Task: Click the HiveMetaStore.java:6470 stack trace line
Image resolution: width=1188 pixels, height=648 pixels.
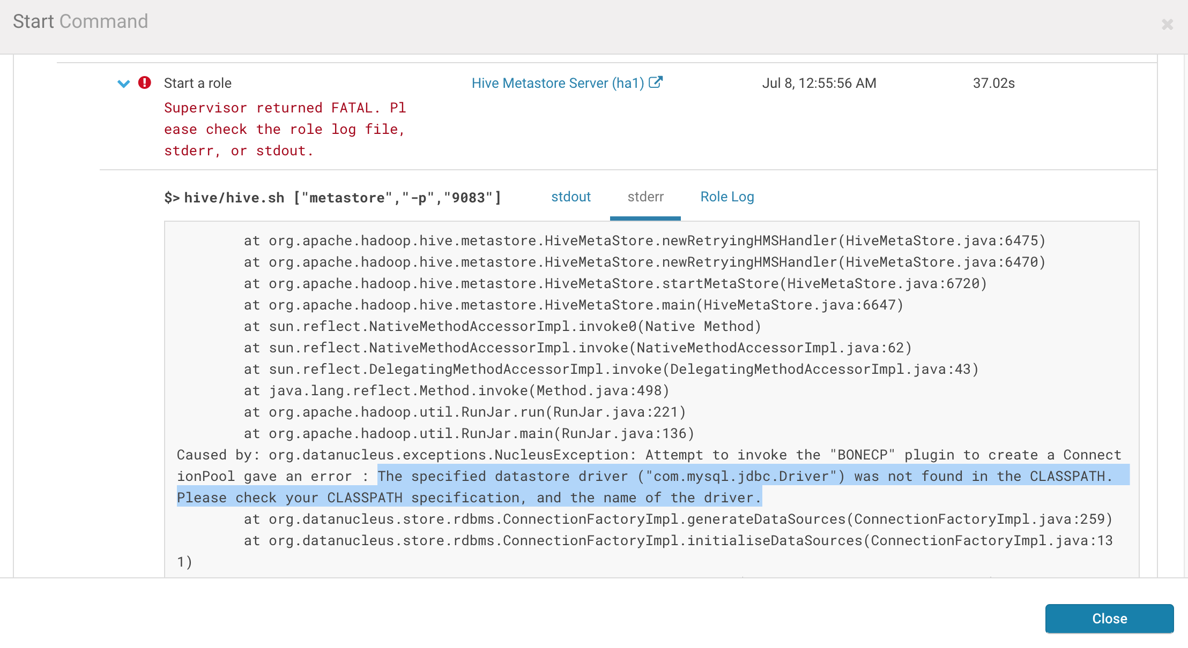Action: point(644,262)
